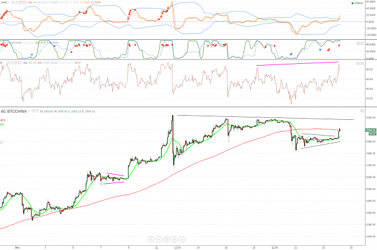
Task: Select the pink trendline on RSI pane
Action: (297, 64)
